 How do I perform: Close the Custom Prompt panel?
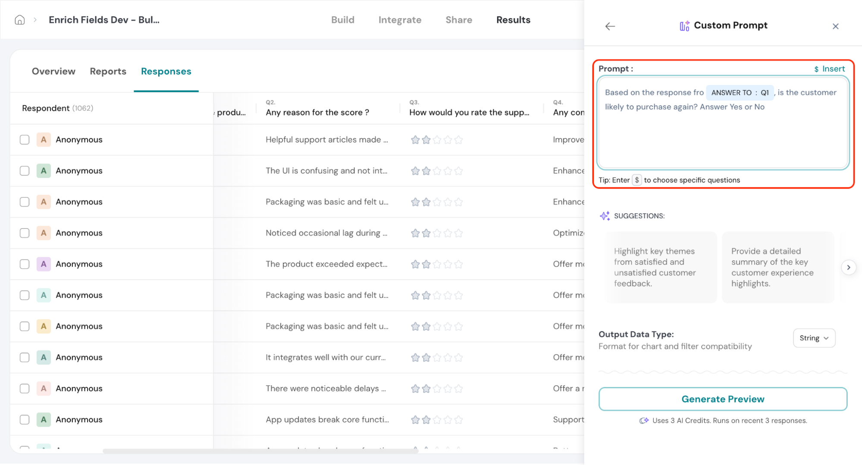tap(835, 26)
